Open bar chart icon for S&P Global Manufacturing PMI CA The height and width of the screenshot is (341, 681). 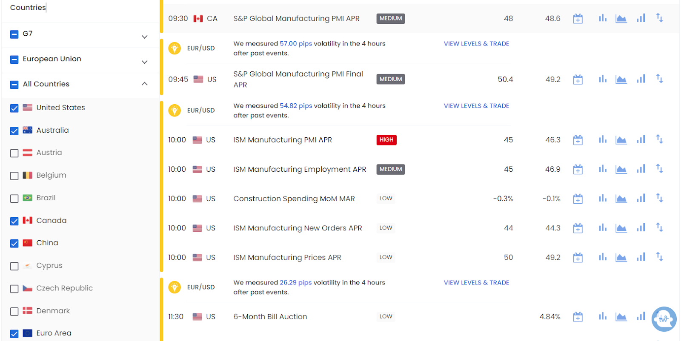(x=602, y=18)
